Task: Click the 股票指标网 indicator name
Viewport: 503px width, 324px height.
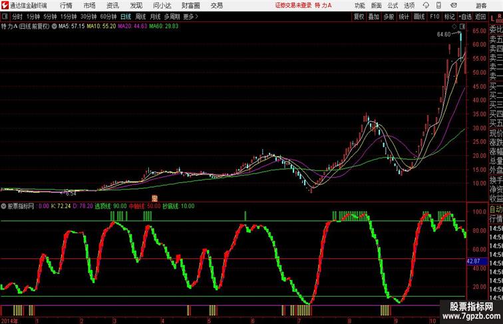Action: pos(21,206)
